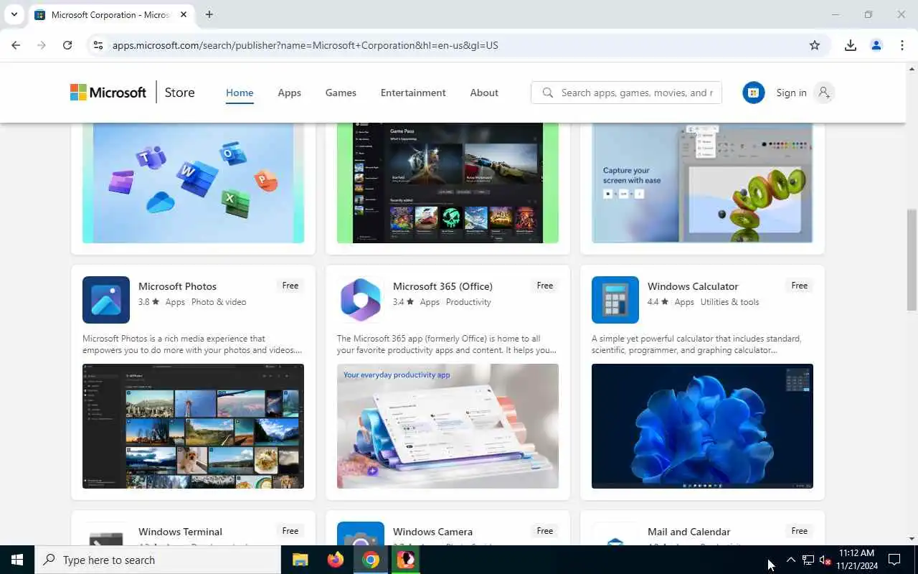
Task: Click the network icon in system tray
Action: click(808, 560)
